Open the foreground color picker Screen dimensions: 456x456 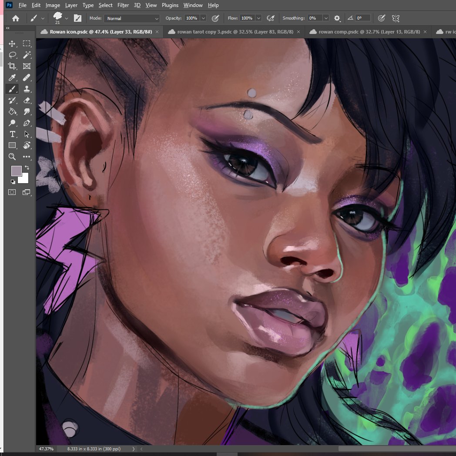click(16, 171)
